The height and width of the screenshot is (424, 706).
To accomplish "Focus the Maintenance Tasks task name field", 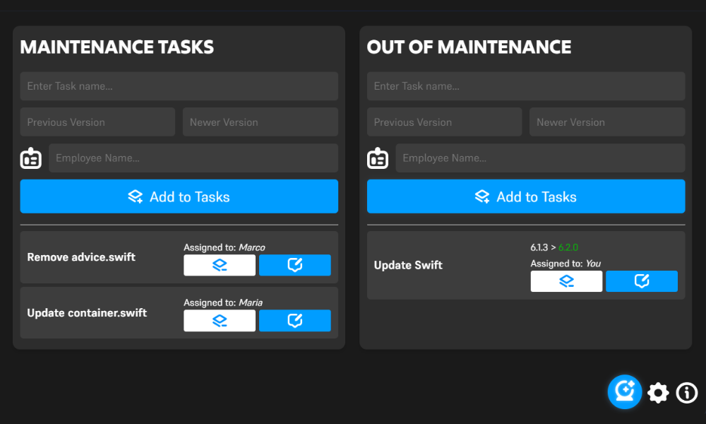I will tap(179, 86).
